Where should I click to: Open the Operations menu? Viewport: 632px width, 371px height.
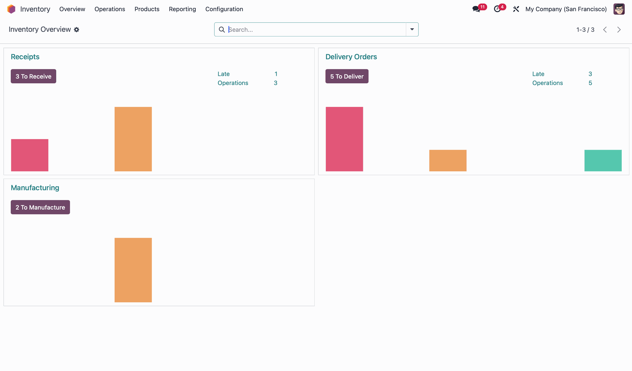[110, 9]
